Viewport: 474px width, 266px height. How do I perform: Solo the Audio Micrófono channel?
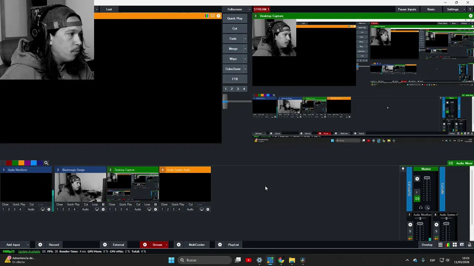pyautogui.click(x=410, y=231)
